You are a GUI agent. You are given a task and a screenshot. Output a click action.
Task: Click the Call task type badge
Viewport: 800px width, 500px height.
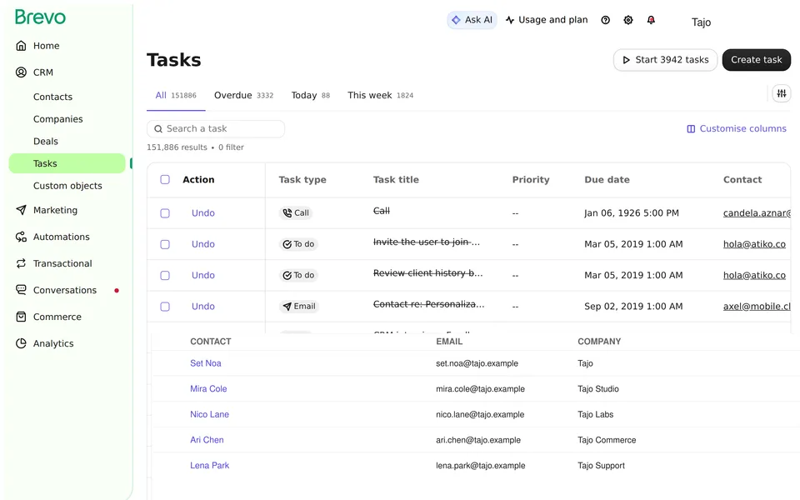tap(296, 212)
